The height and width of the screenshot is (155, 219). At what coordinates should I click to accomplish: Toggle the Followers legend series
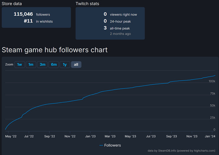point(112,145)
